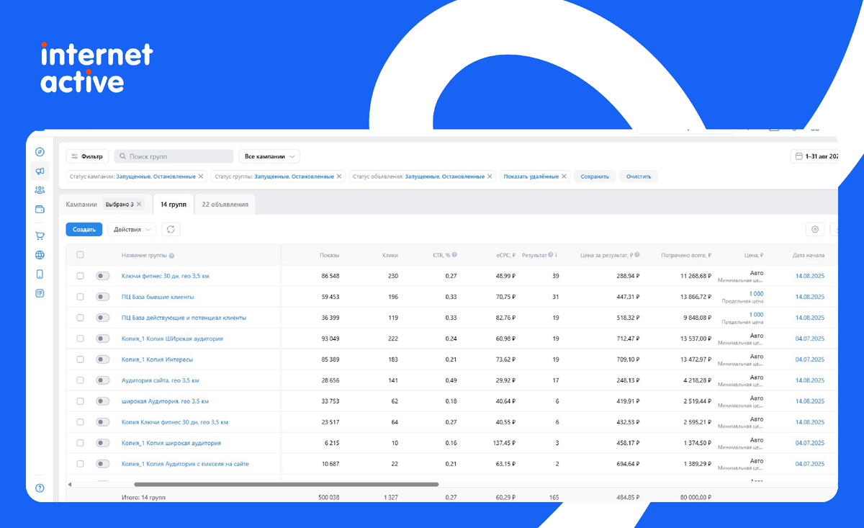The height and width of the screenshot is (528, 864).
Task: Expand the Все кампании dropdown
Action: (x=269, y=156)
